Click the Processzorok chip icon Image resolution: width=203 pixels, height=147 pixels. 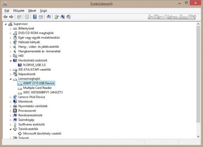15,111
